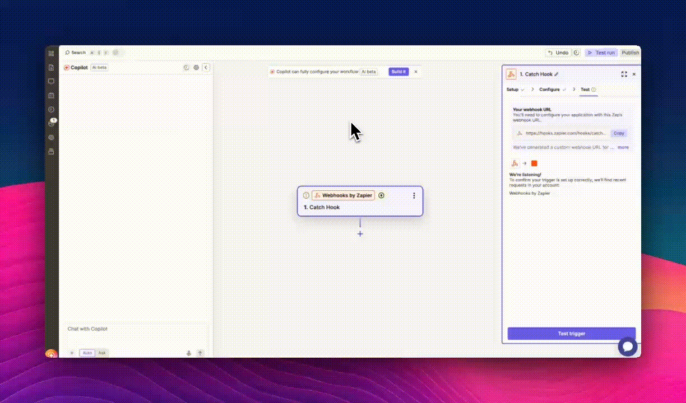
Task: Click the microphone icon in Copilot chat
Action: click(189, 353)
